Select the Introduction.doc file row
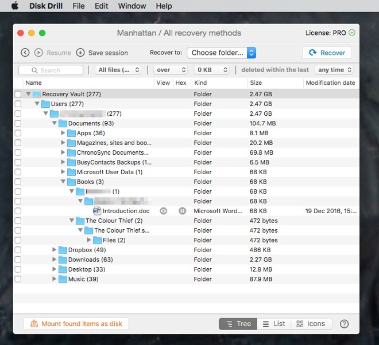The height and width of the screenshot is (345, 379). pos(187,211)
